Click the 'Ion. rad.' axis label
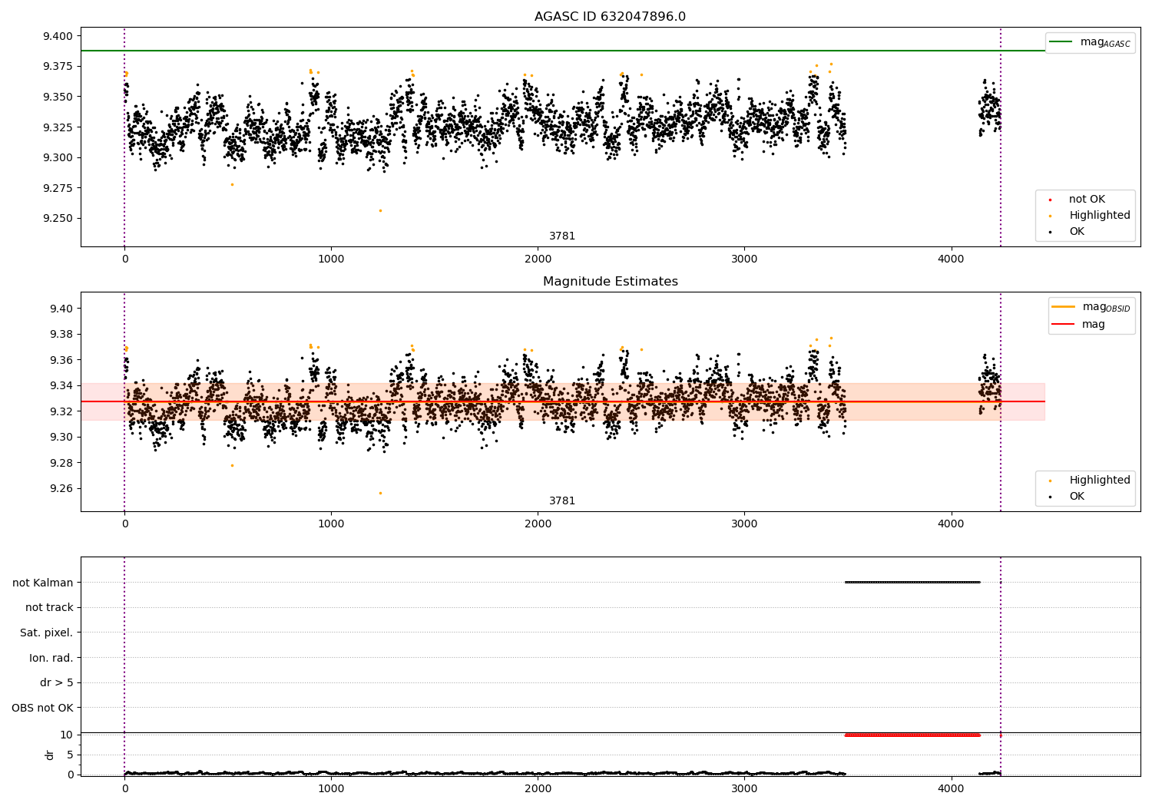1152x806 pixels. [51, 658]
